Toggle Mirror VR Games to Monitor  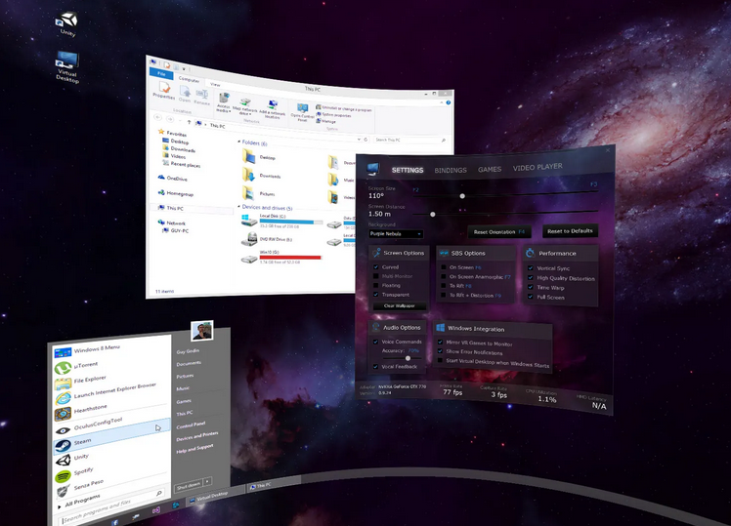coord(440,343)
